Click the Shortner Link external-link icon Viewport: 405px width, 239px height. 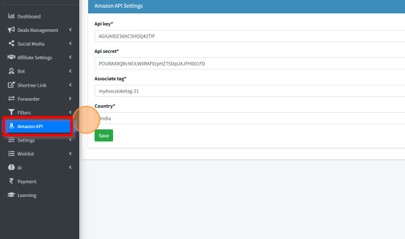click(x=11, y=85)
